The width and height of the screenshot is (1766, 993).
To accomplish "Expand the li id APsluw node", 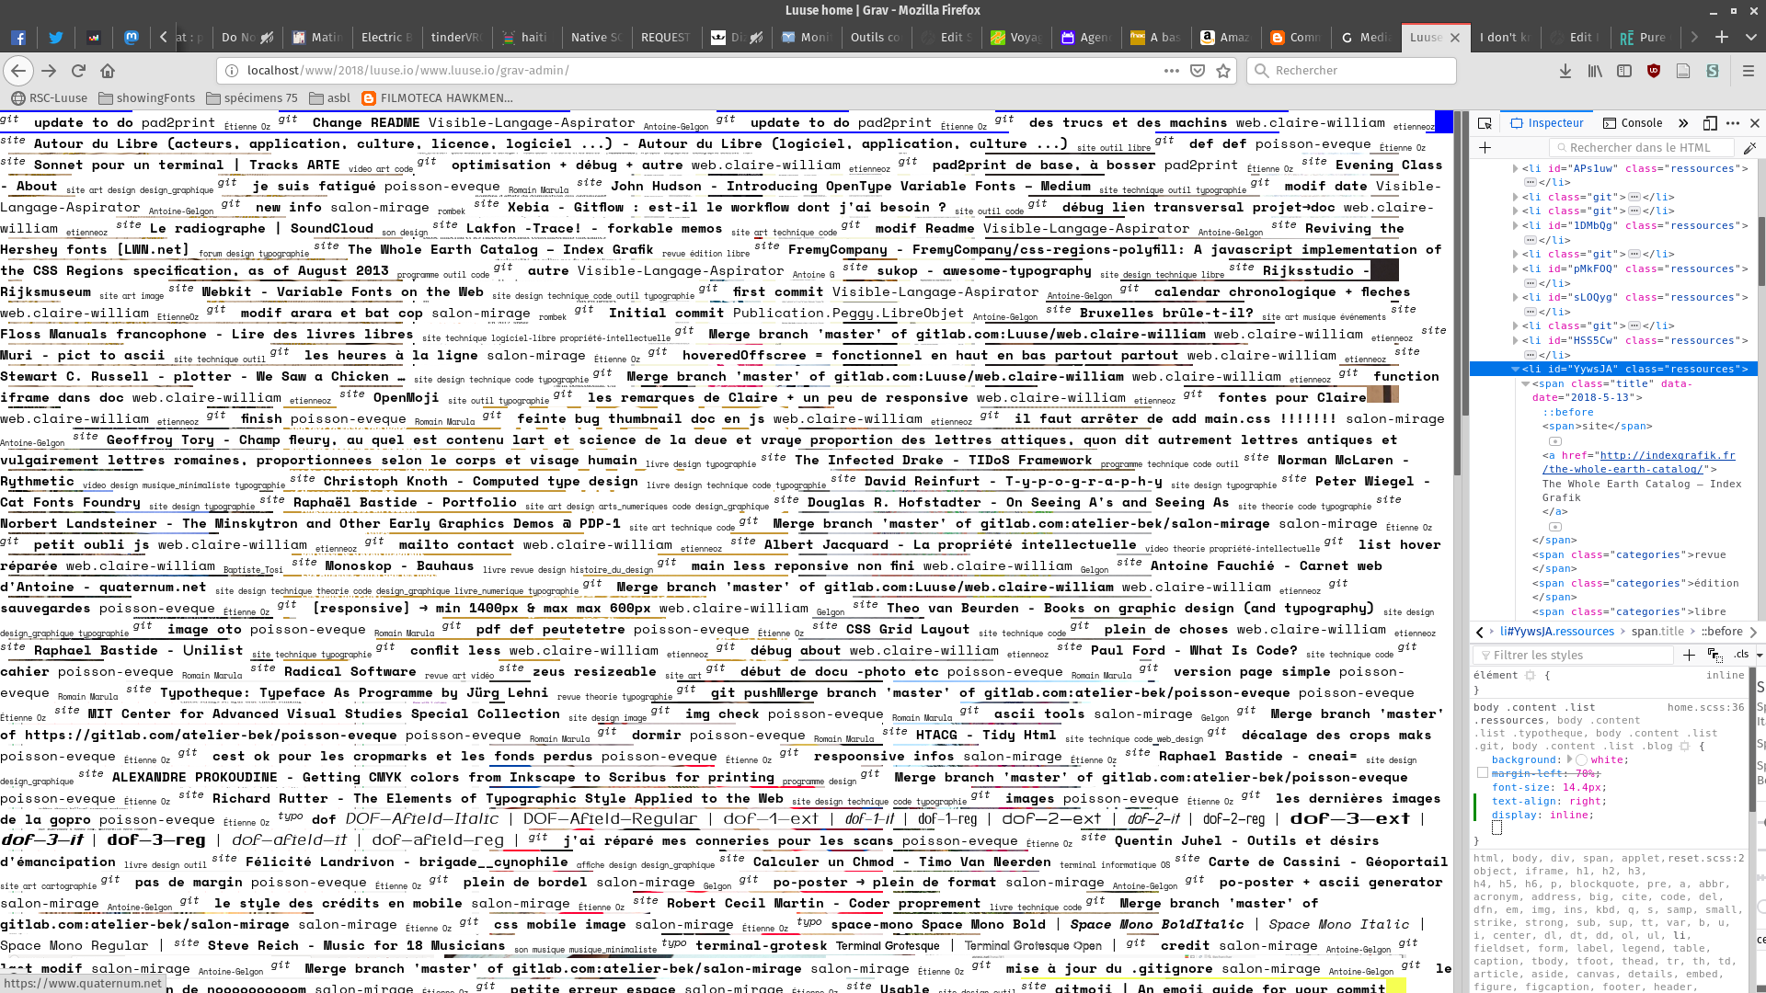I will tap(1515, 168).
